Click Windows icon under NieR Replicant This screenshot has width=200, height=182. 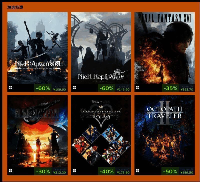point(74,87)
